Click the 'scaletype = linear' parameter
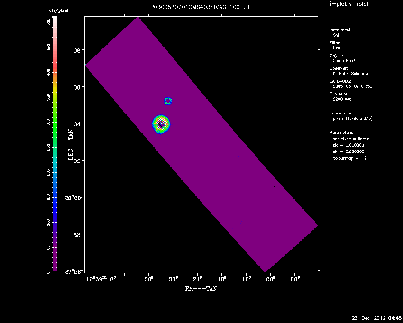The width and height of the screenshot is (403, 323). pyautogui.click(x=350, y=139)
